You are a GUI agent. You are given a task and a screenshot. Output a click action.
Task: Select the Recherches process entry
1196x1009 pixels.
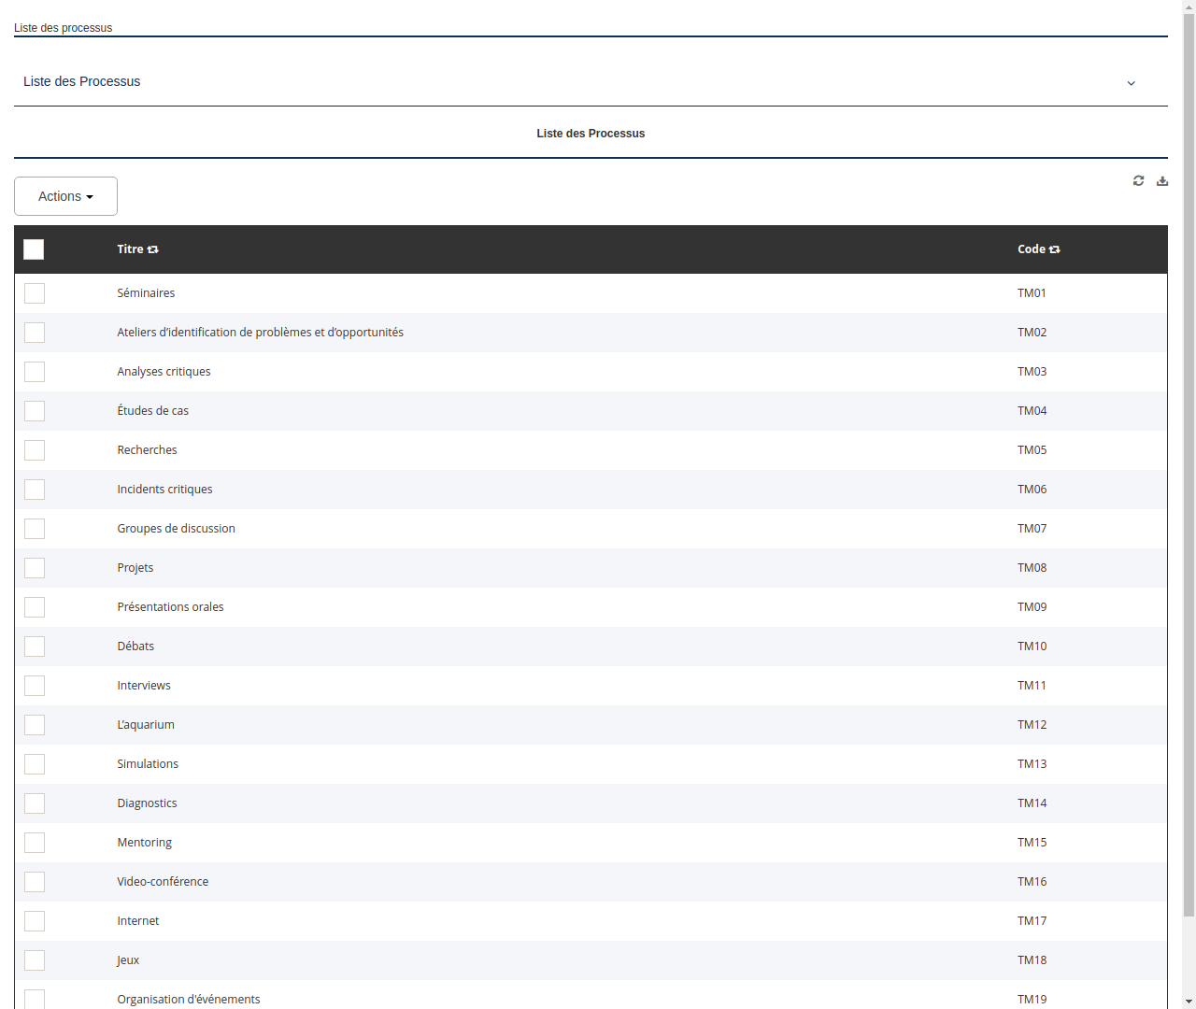147,449
